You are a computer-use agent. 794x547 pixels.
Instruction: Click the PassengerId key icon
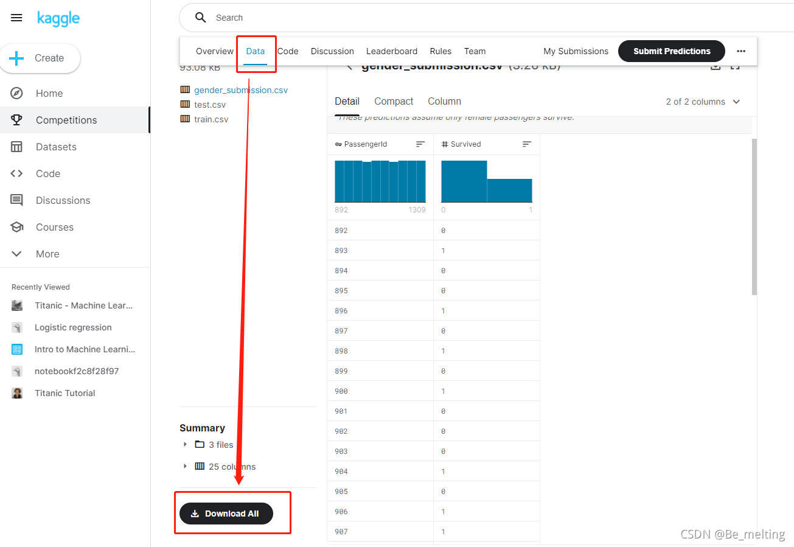(338, 144)
